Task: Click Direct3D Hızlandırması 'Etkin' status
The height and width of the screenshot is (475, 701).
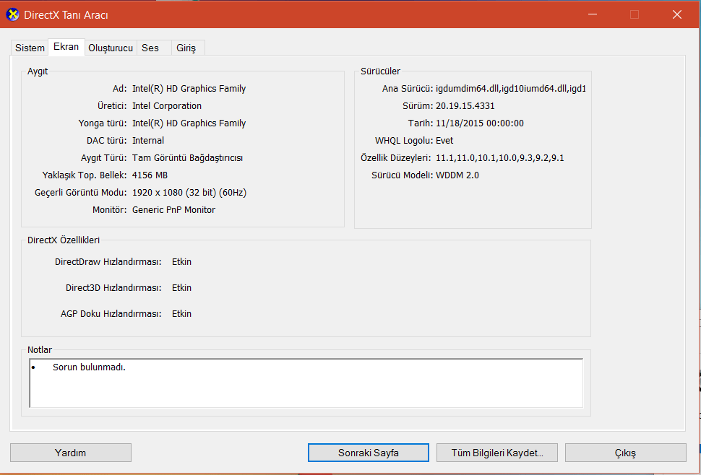Action: click(x=181, y=288)
